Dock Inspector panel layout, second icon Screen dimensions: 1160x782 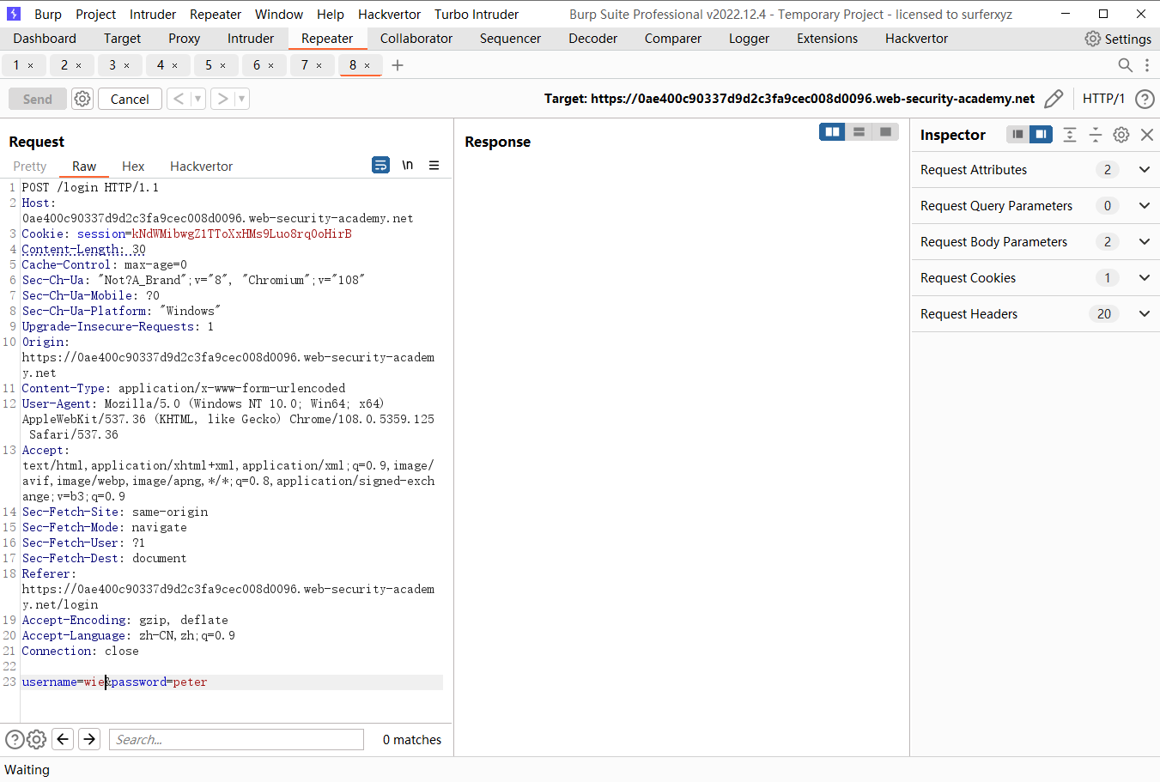1041,135
